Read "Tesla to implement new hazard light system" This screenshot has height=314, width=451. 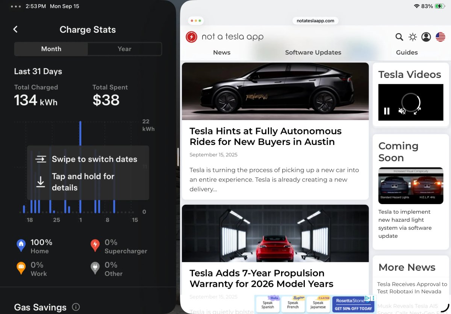405,224
